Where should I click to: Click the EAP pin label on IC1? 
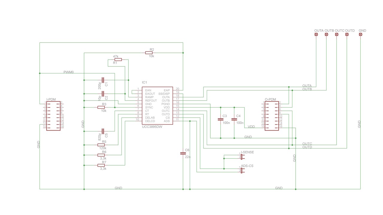(167, 90)
